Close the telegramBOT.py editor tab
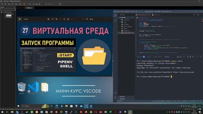Screen dimensions: 203x114 coord(149,15)
